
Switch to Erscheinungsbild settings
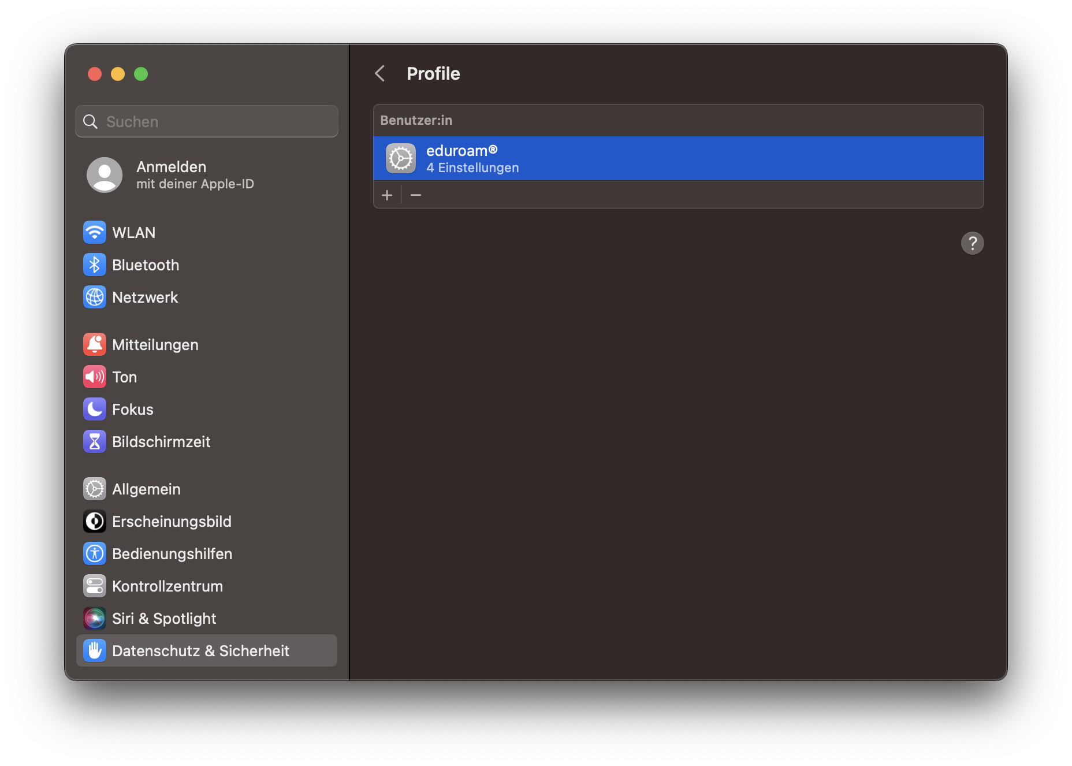(172, 522)
